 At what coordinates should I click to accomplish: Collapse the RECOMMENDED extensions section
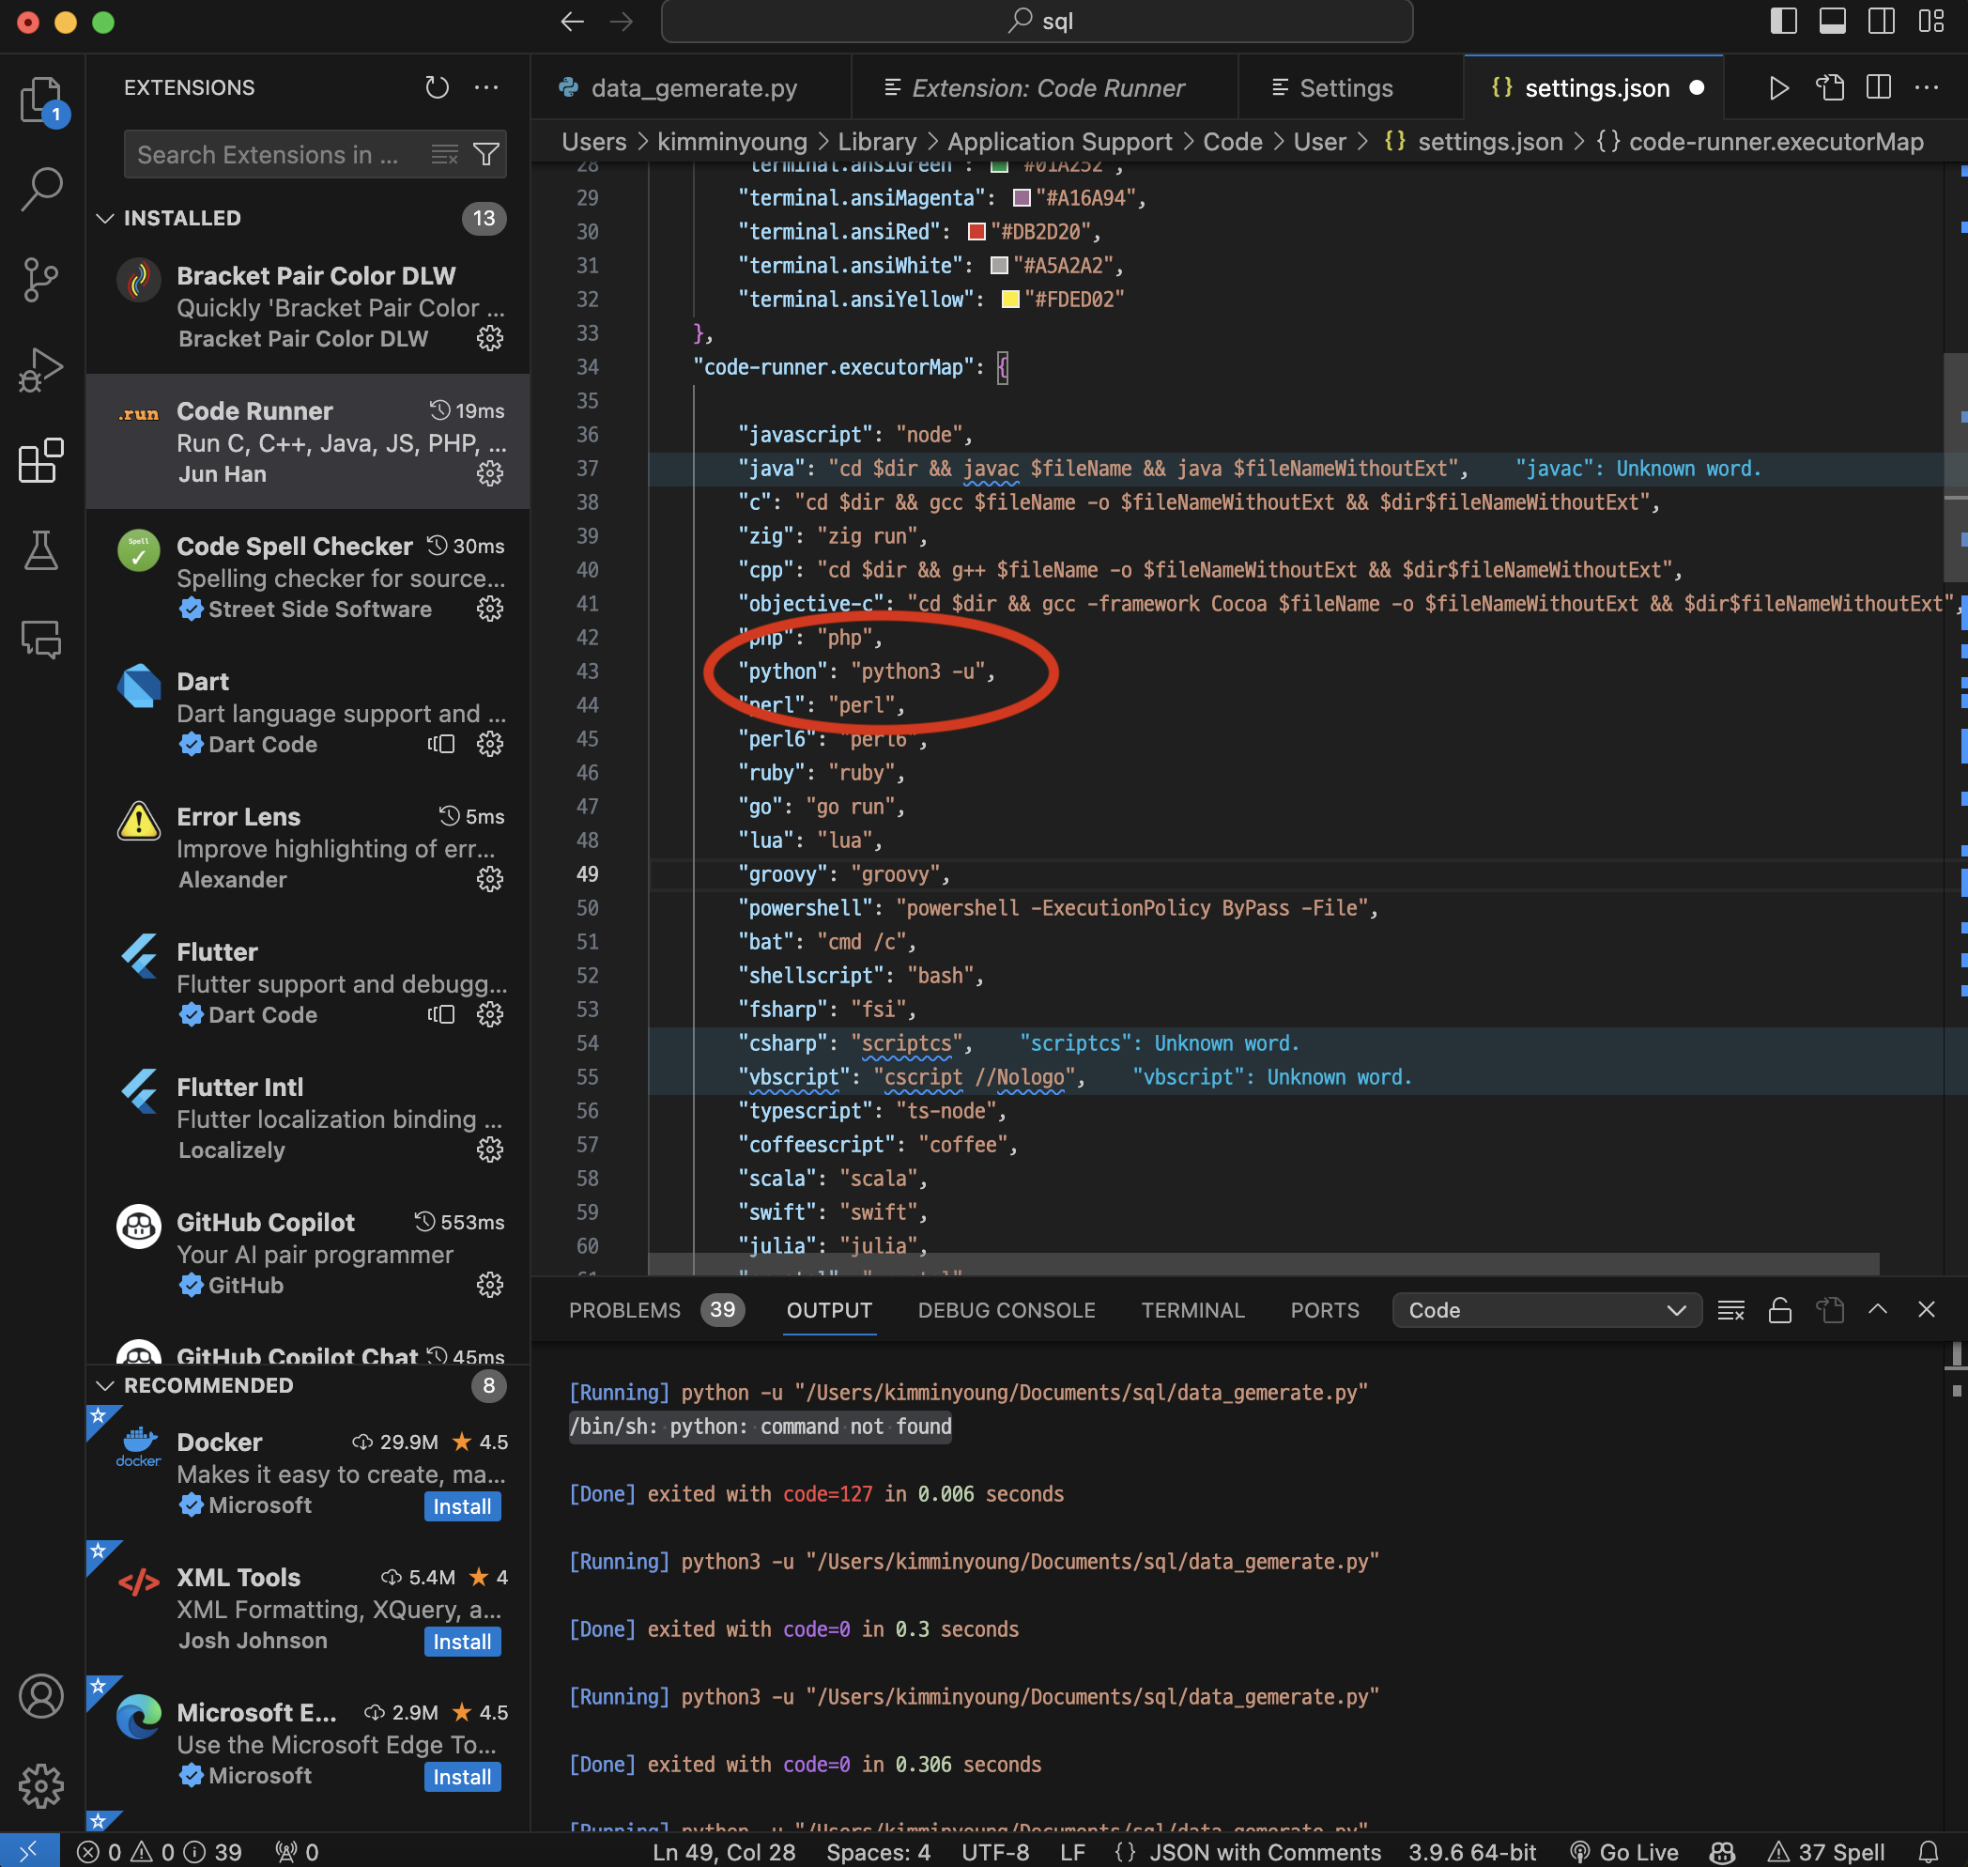(105, 1385)
